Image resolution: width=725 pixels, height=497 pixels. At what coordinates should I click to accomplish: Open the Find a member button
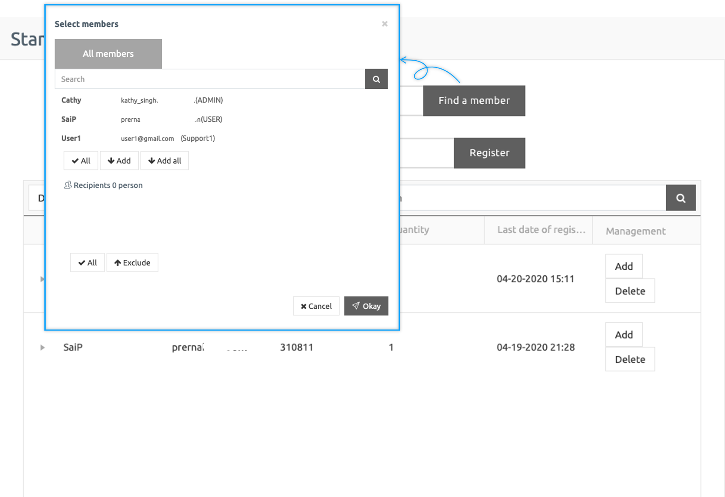click(474, 101)
